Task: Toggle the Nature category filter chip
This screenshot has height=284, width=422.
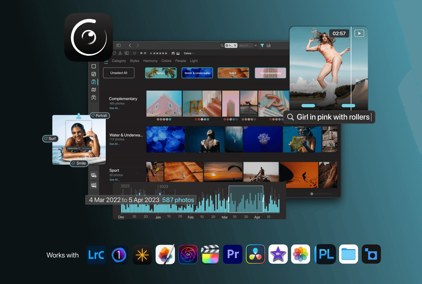Action: point(161,73)
